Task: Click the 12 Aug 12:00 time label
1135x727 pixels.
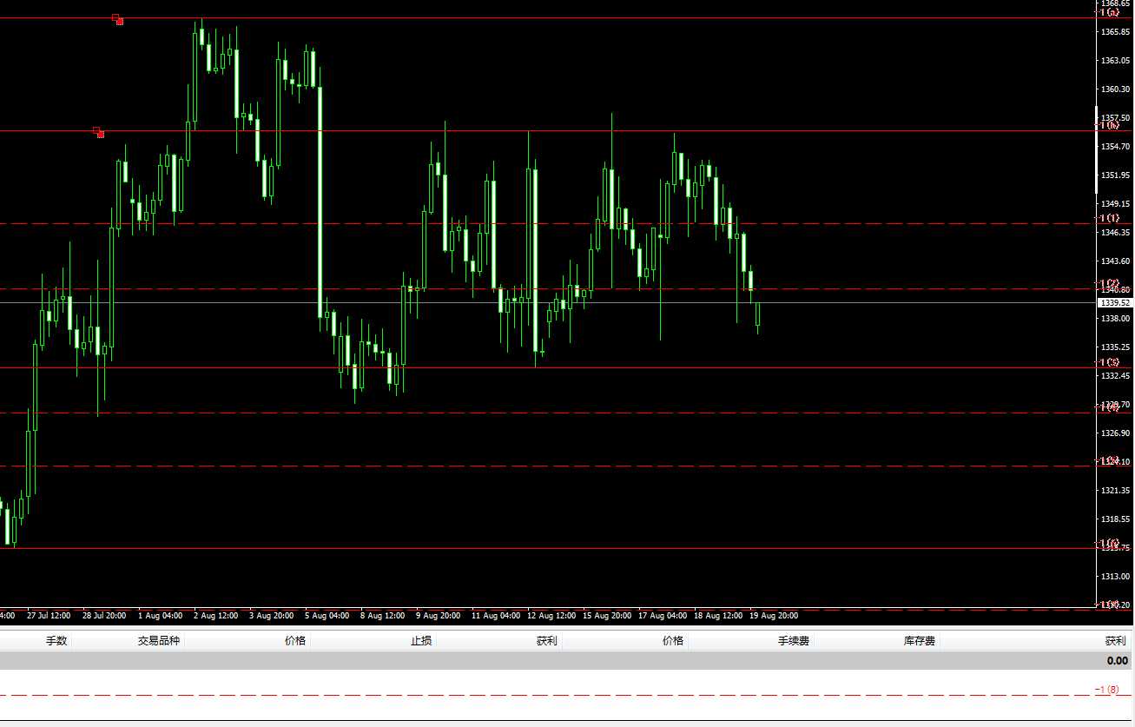Action: point(551,616)
